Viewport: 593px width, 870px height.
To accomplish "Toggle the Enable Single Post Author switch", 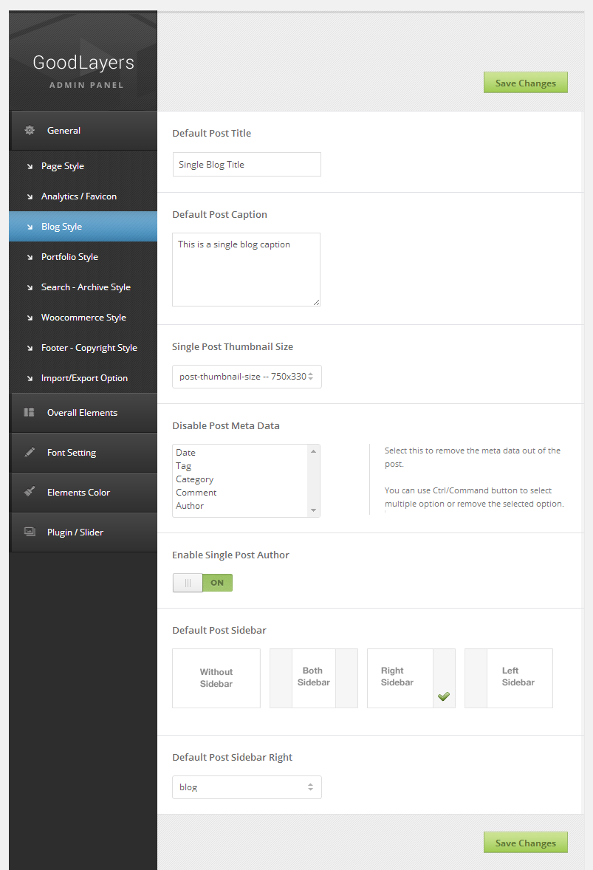I will [x=202, y=583].
